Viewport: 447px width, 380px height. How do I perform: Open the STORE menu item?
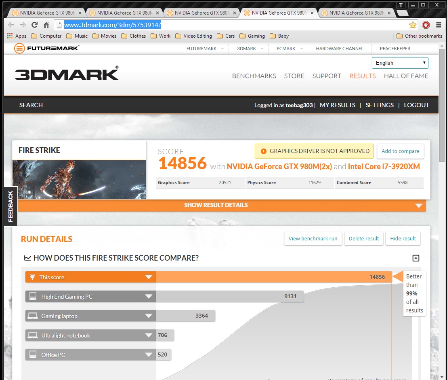coord(294,76)
